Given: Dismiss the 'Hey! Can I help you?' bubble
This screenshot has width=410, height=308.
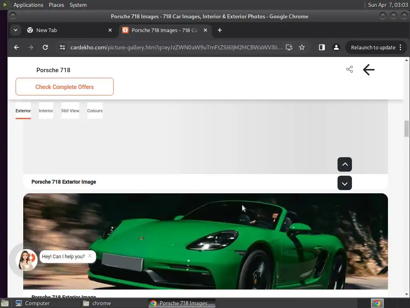Looking at the screenshot, I should tap(90, 256).
